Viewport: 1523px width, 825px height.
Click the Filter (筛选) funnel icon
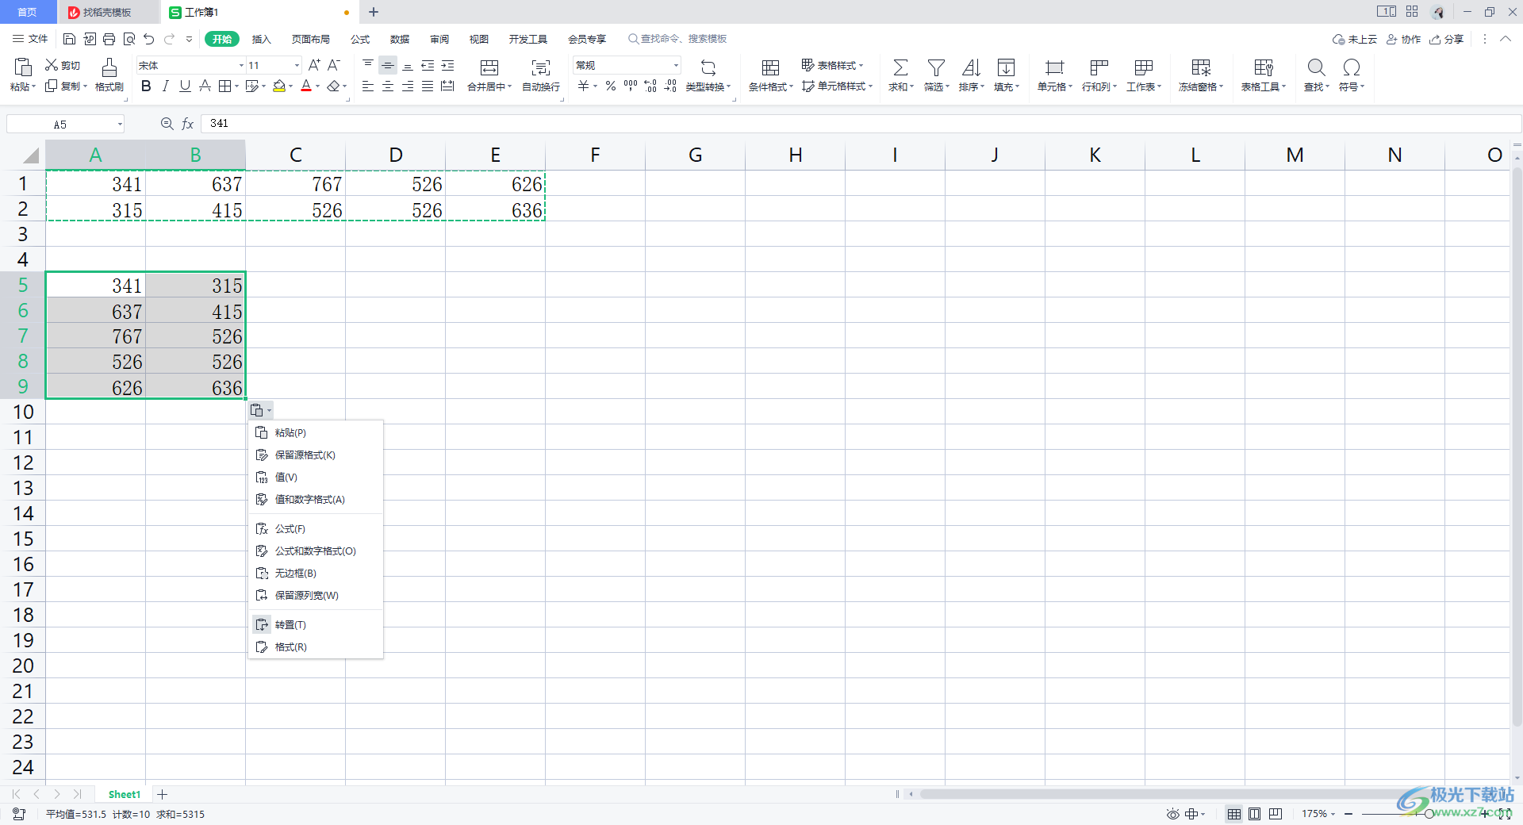936,67
